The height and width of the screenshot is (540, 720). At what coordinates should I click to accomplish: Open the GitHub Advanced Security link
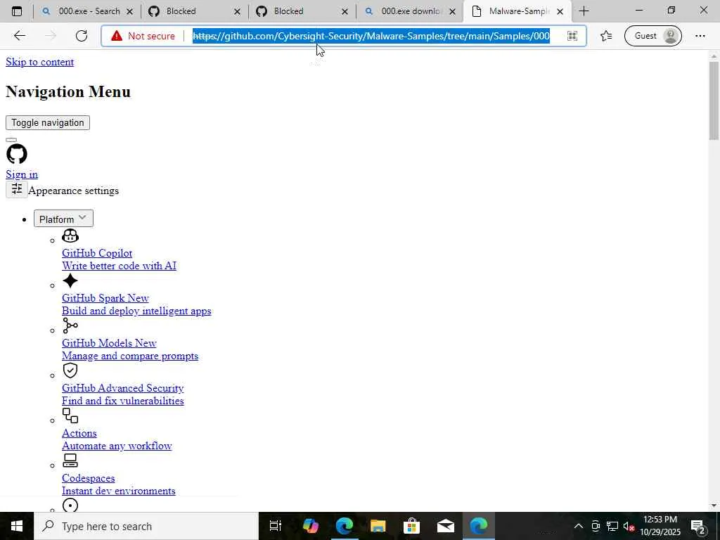pos(122,388)
